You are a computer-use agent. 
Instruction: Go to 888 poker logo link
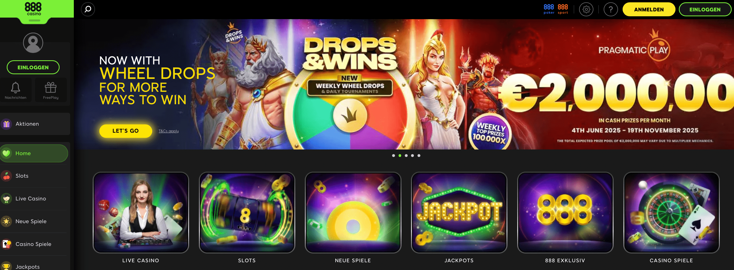(x=549, y=9)
